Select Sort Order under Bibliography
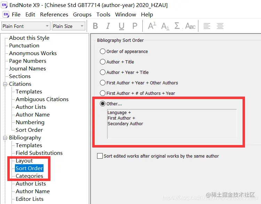The height and width of the screenshot is (204, 261). (x=29, y=168)
